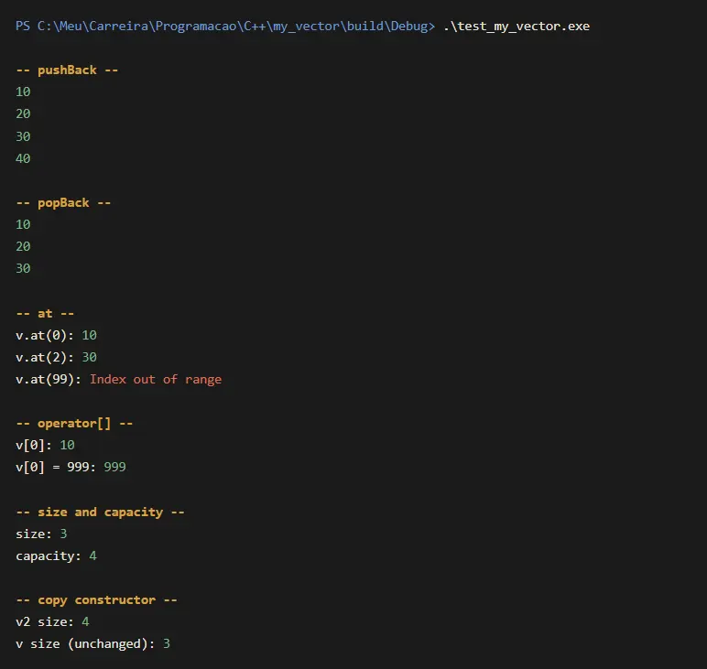Click the '-- pushBack --' header

point(67,70)
